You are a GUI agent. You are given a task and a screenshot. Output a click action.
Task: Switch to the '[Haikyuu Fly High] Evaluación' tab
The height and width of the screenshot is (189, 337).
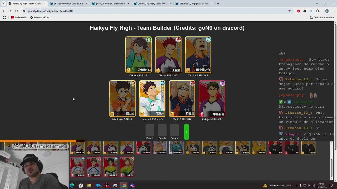[110, 4]
